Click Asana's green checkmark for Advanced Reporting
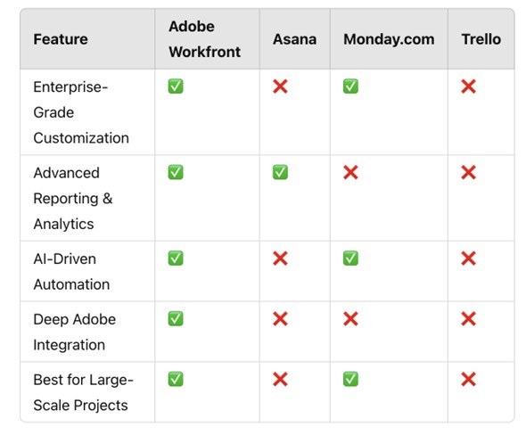This screenshot has height=435, width=526. (280, 172)
